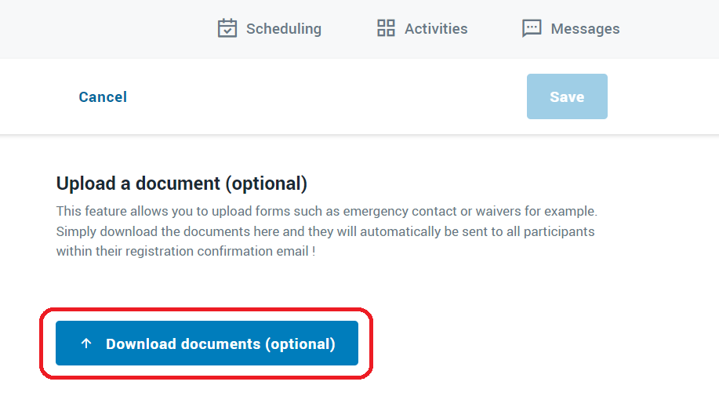Image resolution: width=719 pixels, height=418 pixels.
Task: Click the "(optional)" word in the heading
Action: point(266,184)
